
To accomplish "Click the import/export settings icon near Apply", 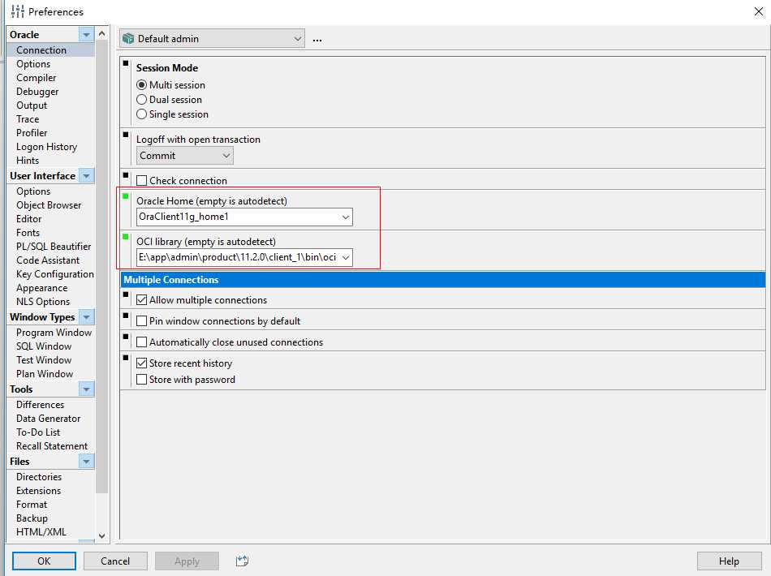I will tap(242, 561).
